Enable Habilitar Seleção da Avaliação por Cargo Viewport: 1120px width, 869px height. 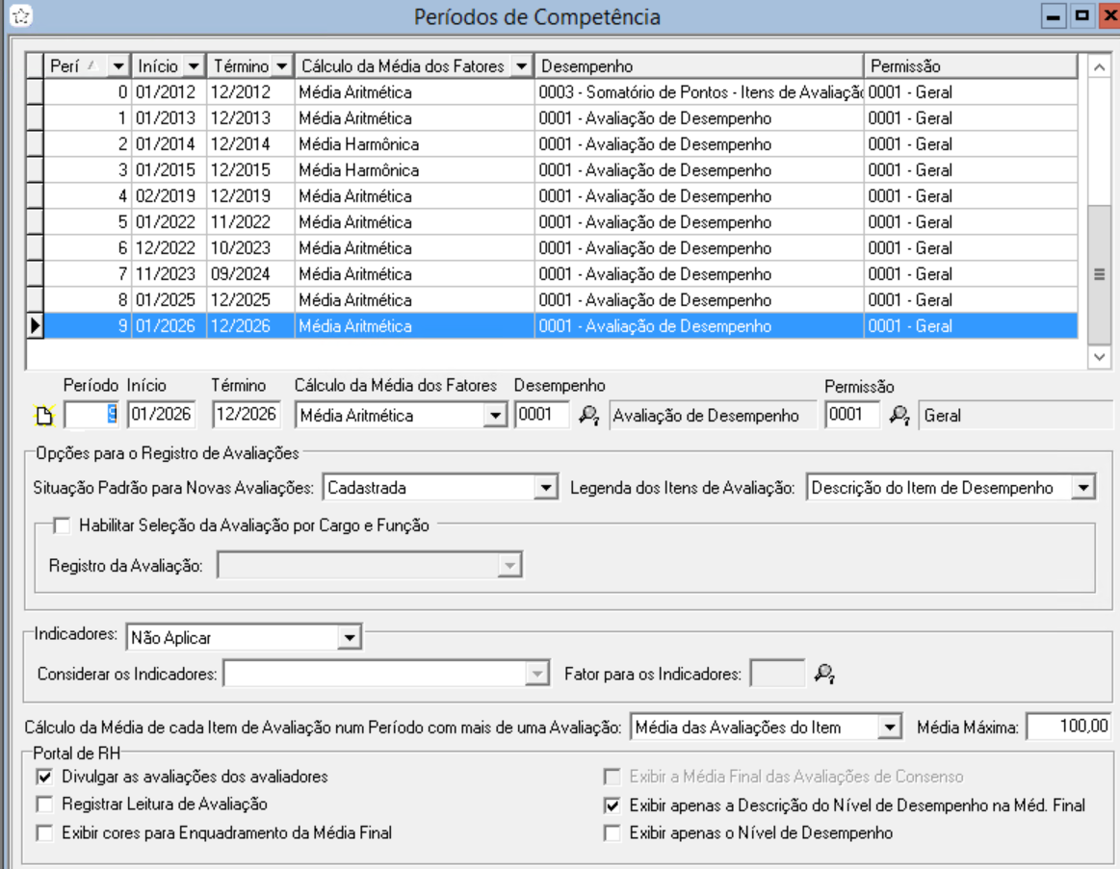click(x=63, y=525)
